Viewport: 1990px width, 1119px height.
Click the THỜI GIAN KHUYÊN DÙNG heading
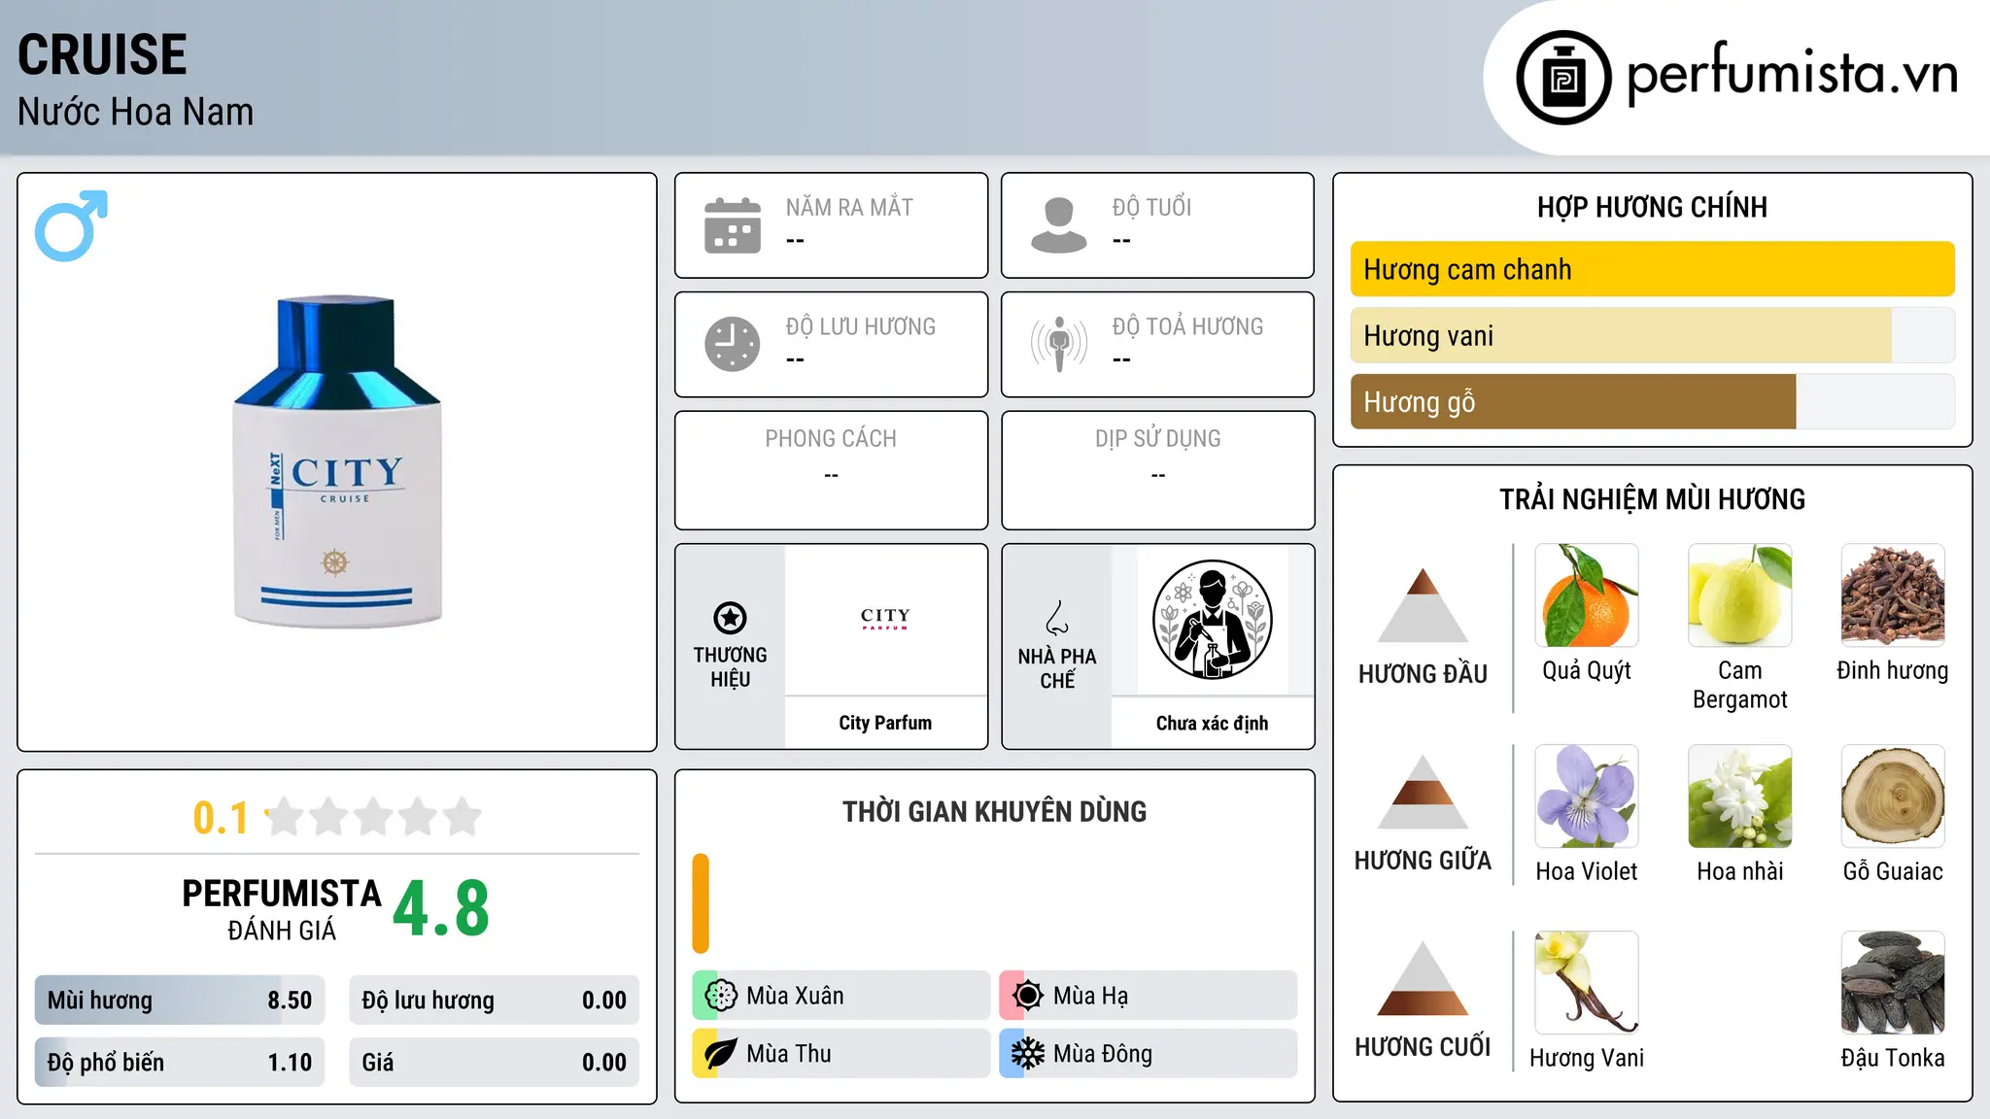(995, 812)
